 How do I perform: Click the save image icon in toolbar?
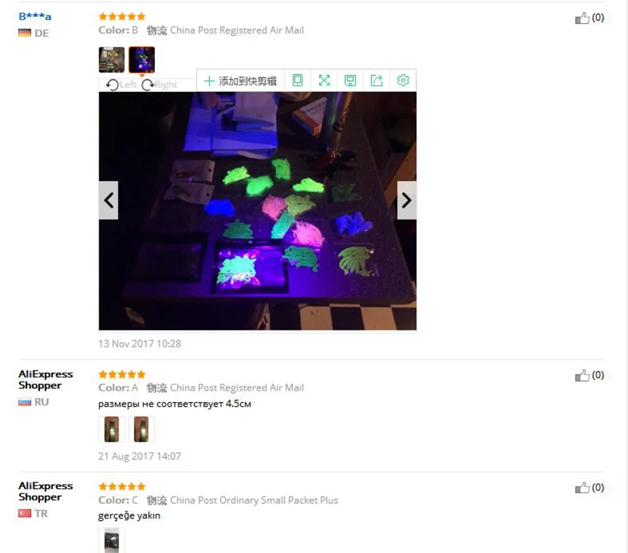point(351,80)
